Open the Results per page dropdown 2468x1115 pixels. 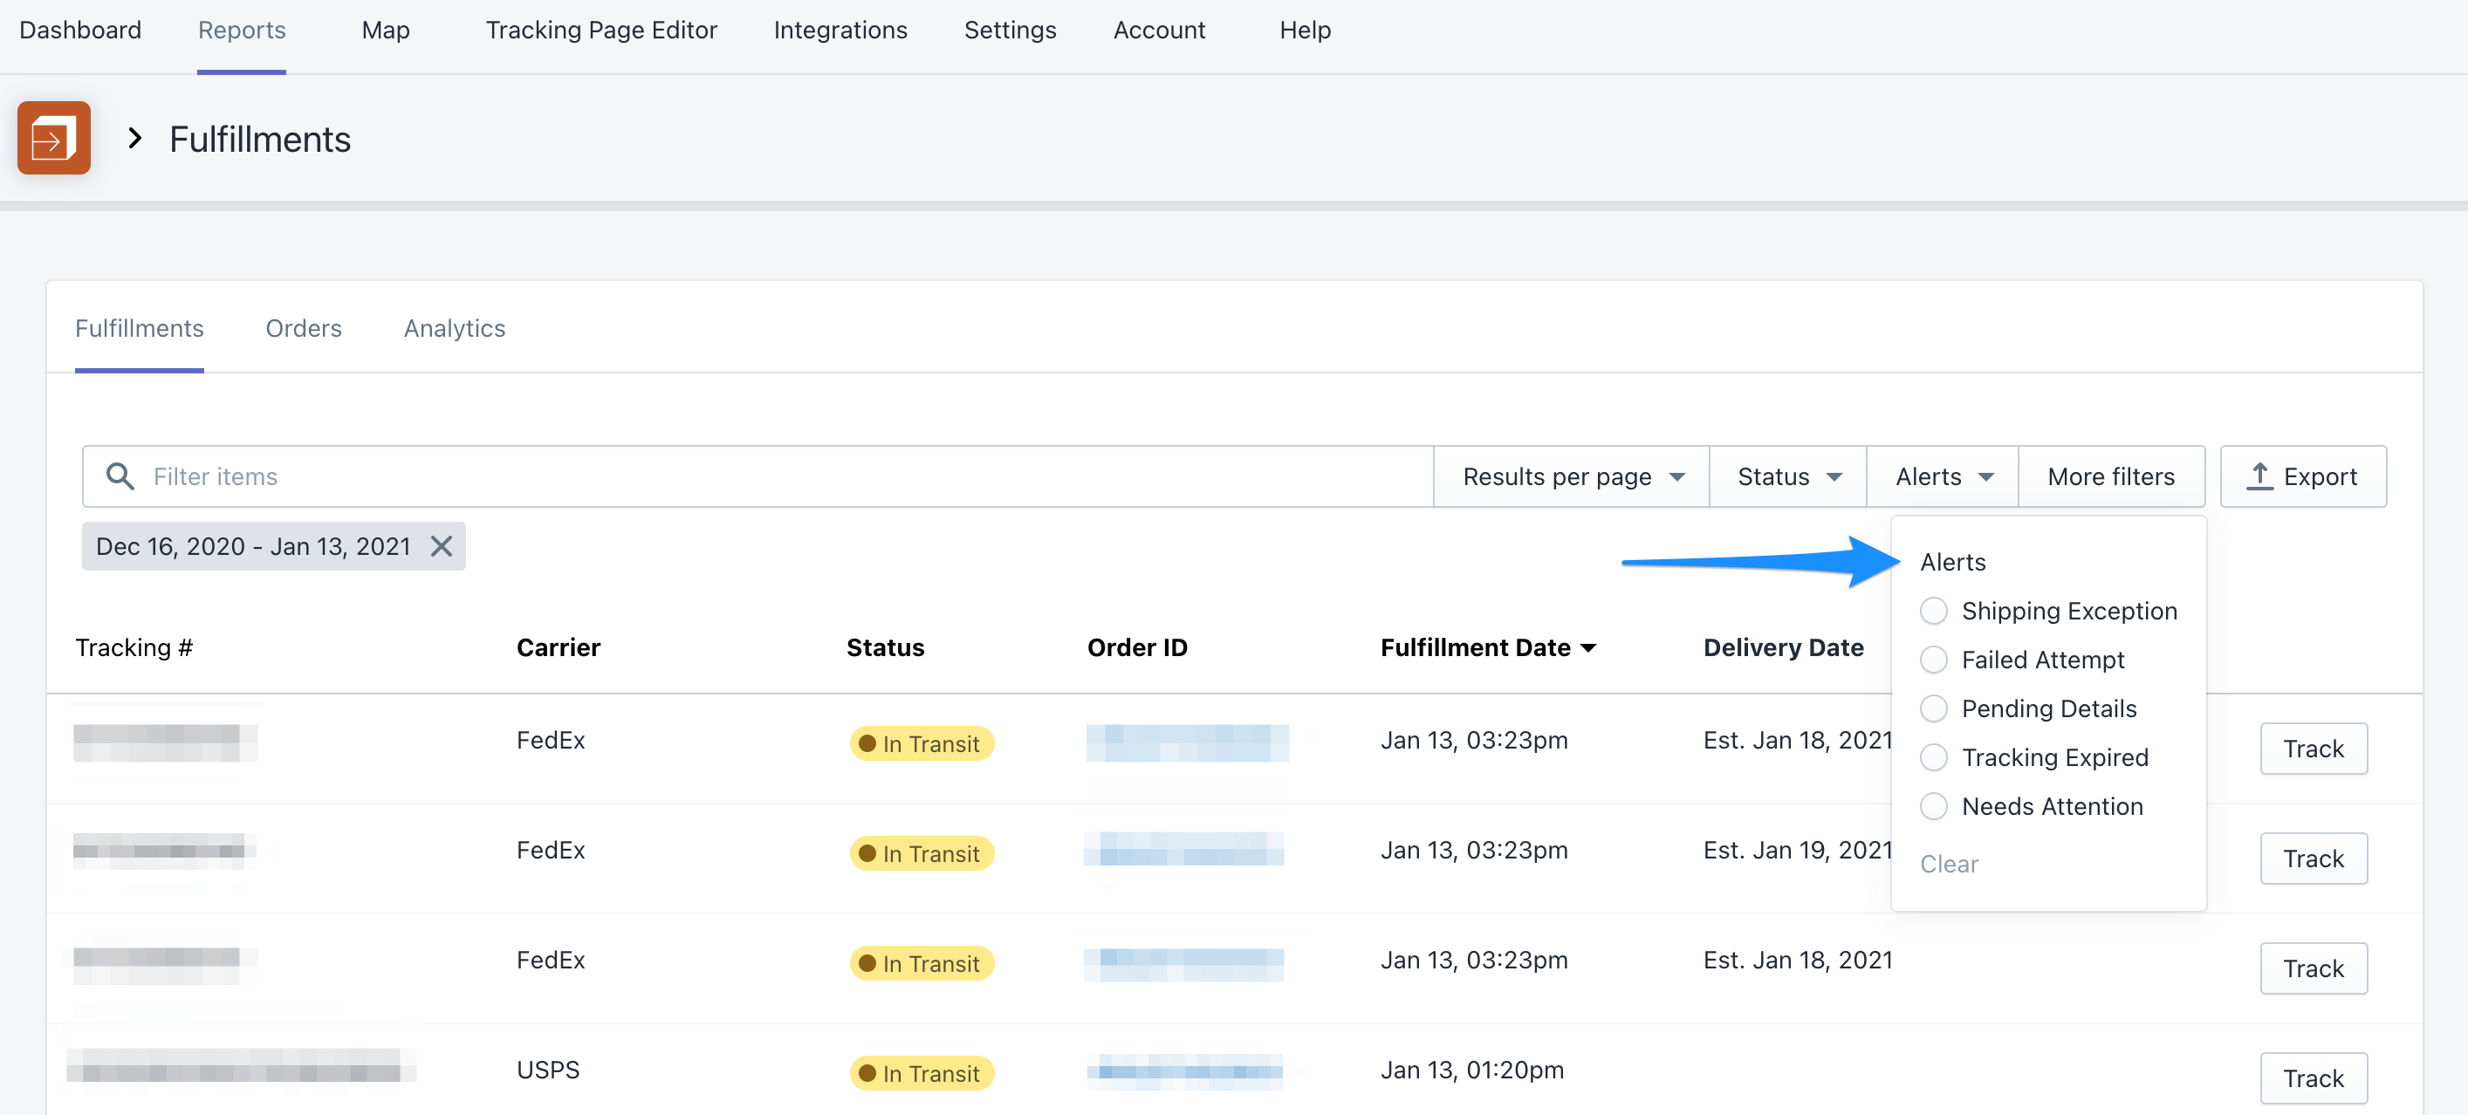click(x=1571, y=476)
